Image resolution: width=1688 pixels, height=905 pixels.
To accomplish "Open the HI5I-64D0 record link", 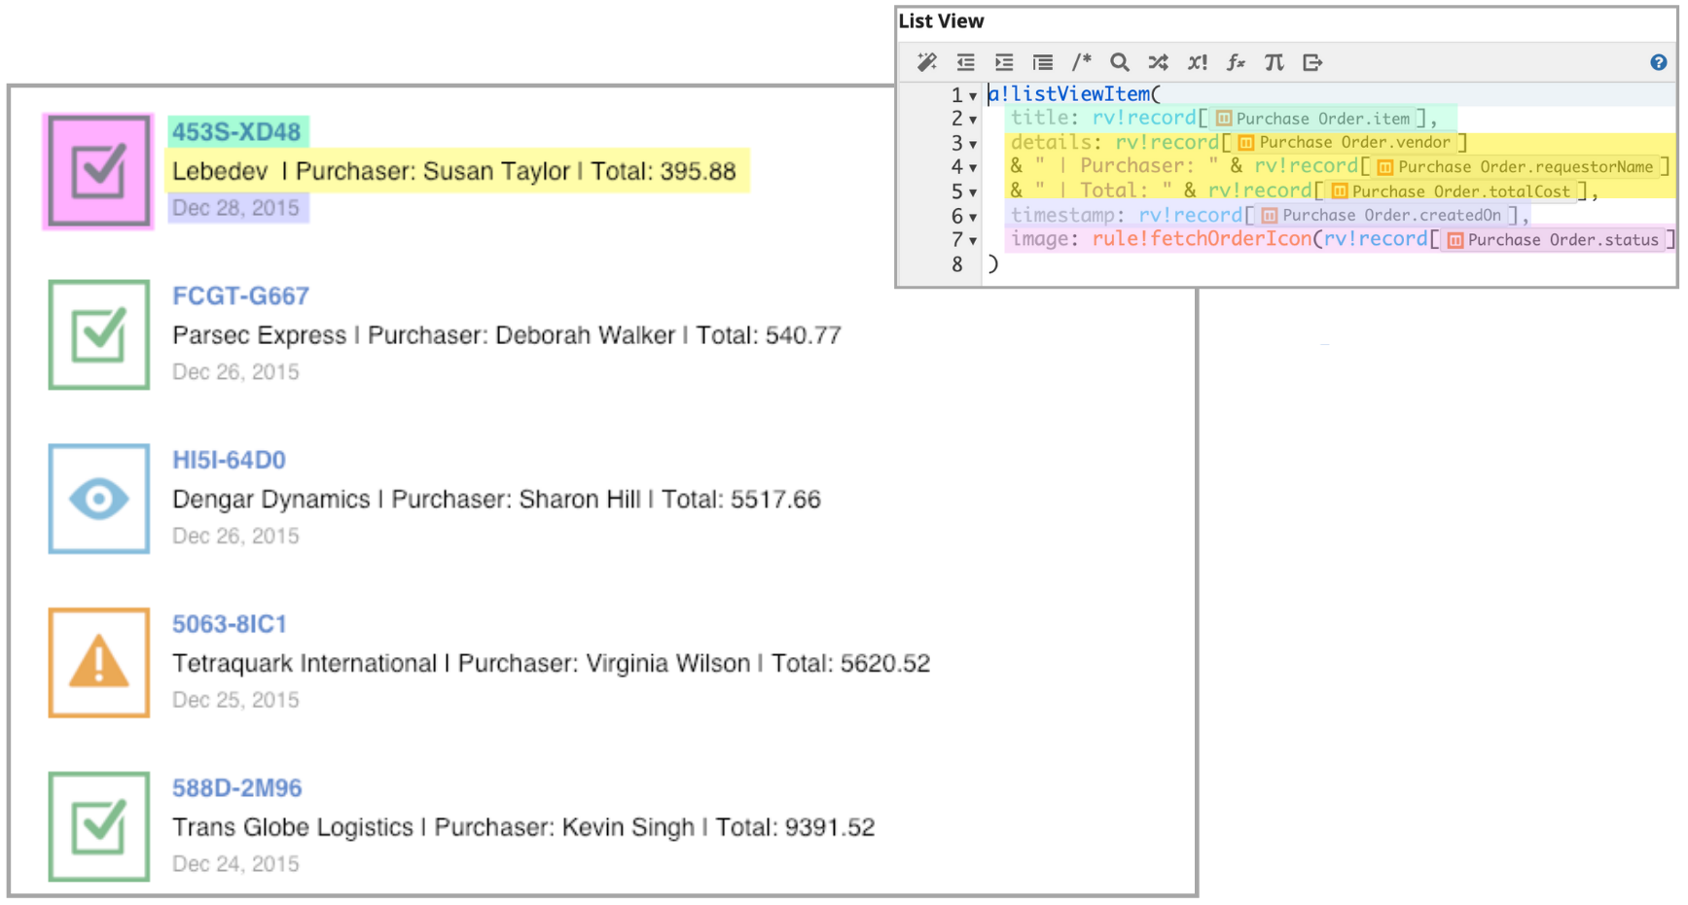I will coord(229,460).
